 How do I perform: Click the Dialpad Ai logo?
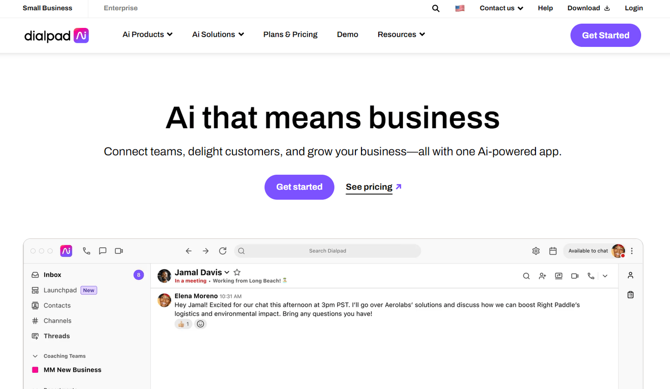[x=56, y=35]
